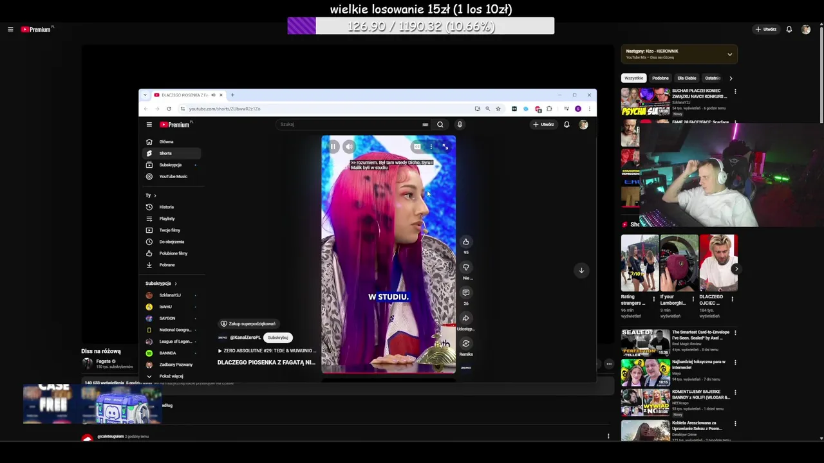Open account avatar in inner window
Viewport: 824px width, 463px height.
(x=583, y=125)
